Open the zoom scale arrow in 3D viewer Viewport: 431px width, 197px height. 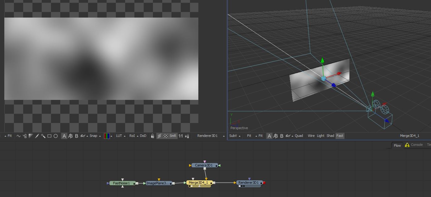[x=256, y=136]
